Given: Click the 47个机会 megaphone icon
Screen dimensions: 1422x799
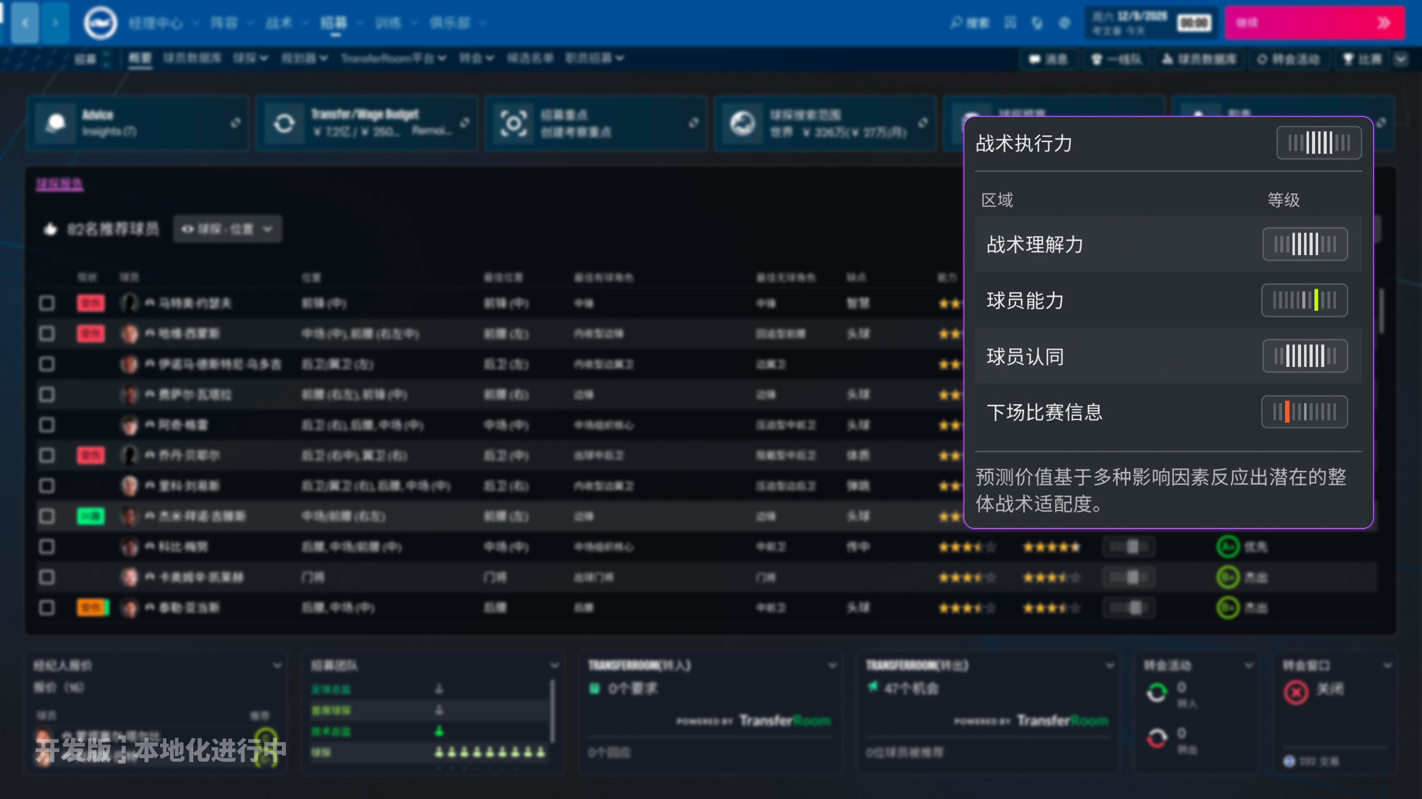Looking at the screenshot, I should click(872, 687).
